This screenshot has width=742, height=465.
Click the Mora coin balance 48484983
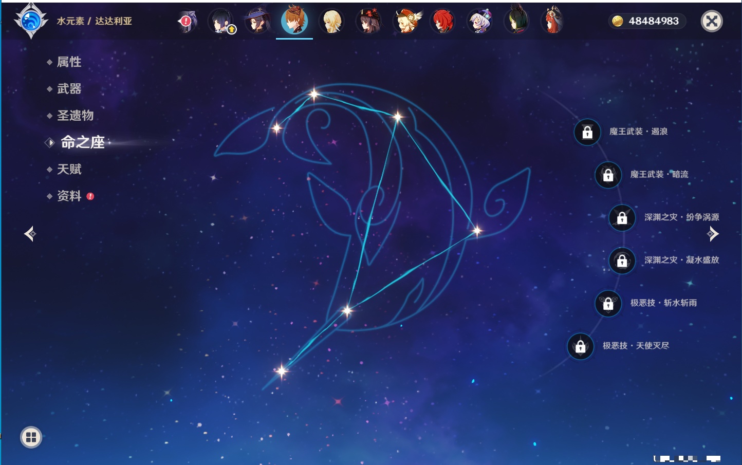[x=647, y=21]
